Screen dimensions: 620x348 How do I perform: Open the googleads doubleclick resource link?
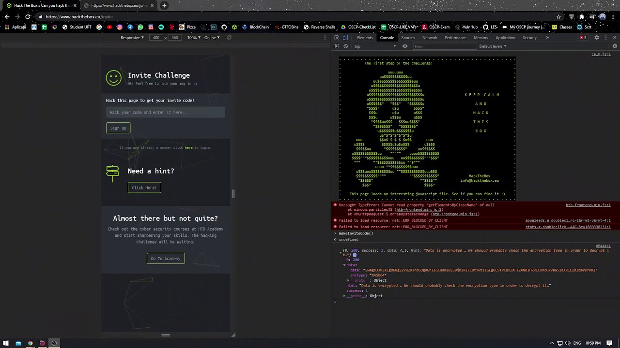568,220
